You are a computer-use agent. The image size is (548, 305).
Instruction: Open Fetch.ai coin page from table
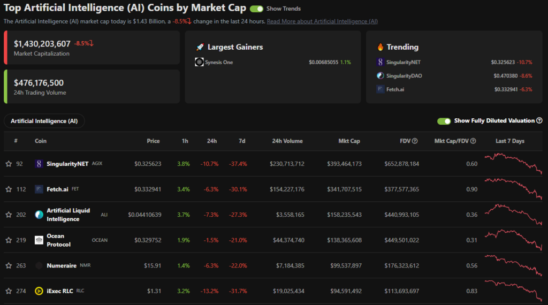click(57, 189)
